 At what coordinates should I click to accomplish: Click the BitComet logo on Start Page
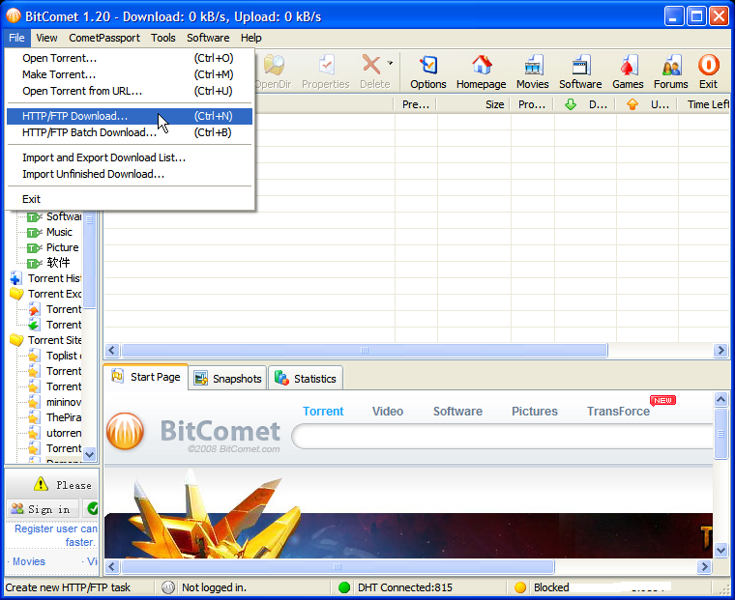pos(125,431)
